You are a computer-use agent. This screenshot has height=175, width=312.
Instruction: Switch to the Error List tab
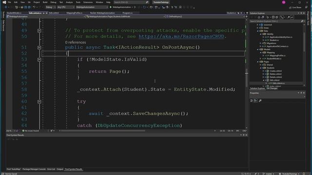point(51,169)
